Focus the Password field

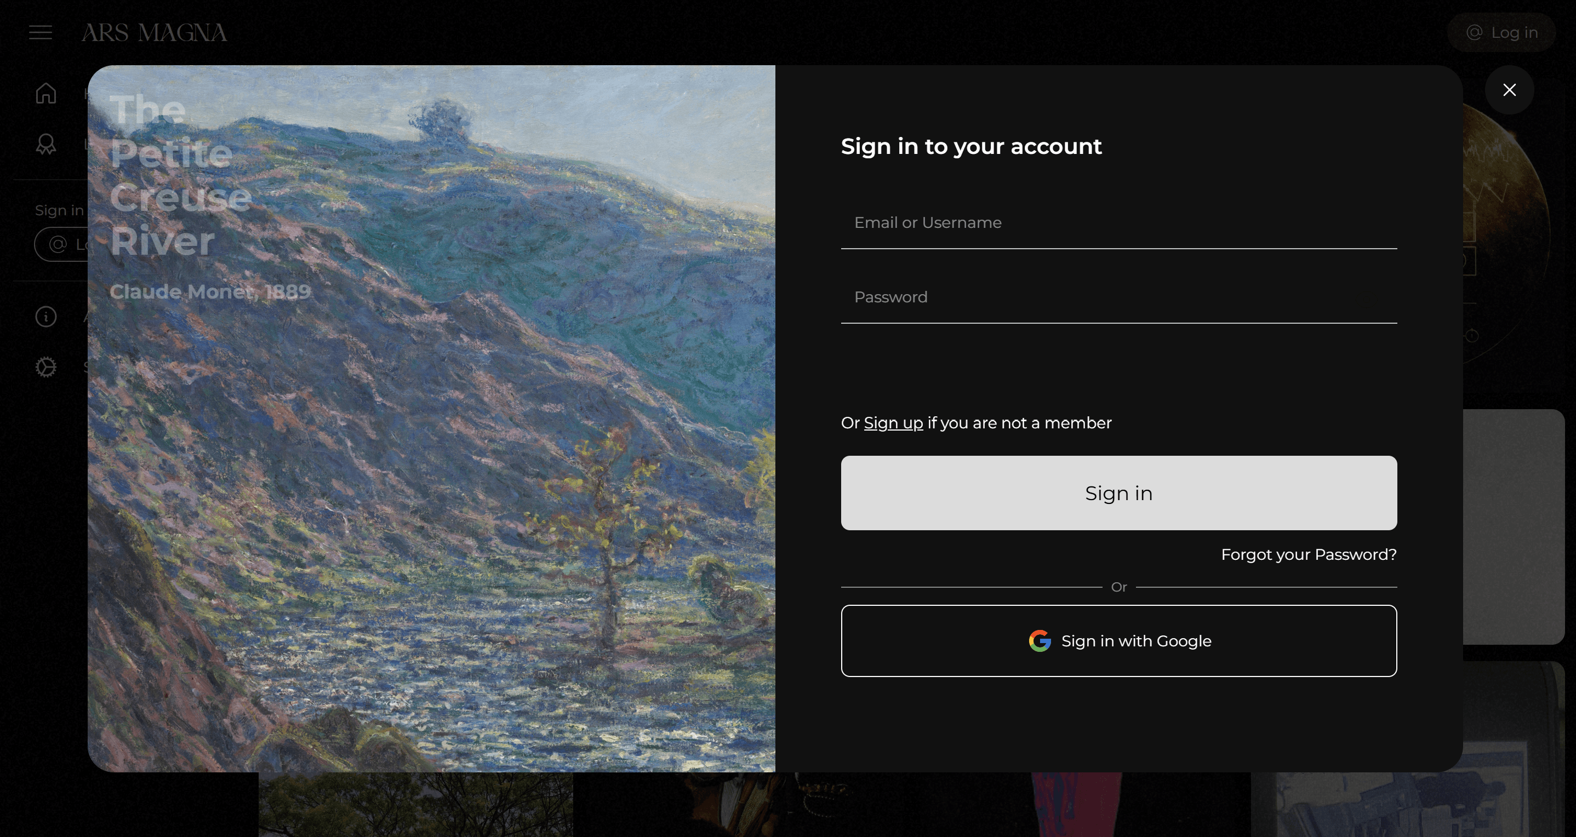coord(1118,298)
